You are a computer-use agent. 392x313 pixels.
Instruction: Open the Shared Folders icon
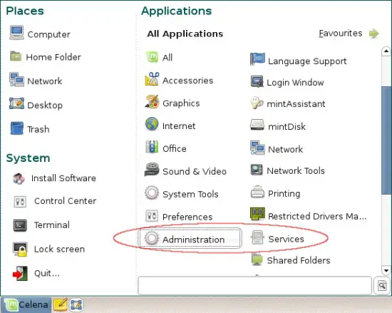pyautogui.click(x=257, y=260)
